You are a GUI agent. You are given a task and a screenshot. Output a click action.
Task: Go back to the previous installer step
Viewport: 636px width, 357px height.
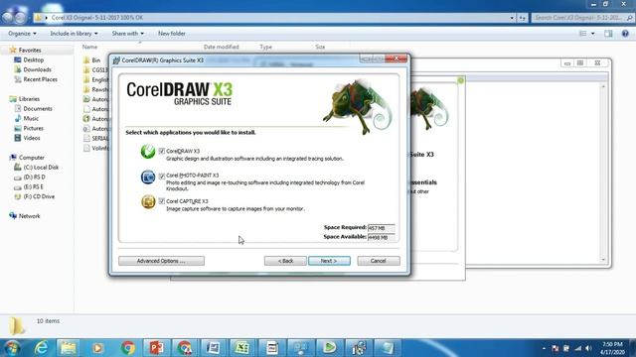[285, 261]
